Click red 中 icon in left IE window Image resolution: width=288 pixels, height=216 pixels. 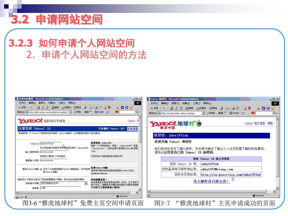tap(117, 112)
